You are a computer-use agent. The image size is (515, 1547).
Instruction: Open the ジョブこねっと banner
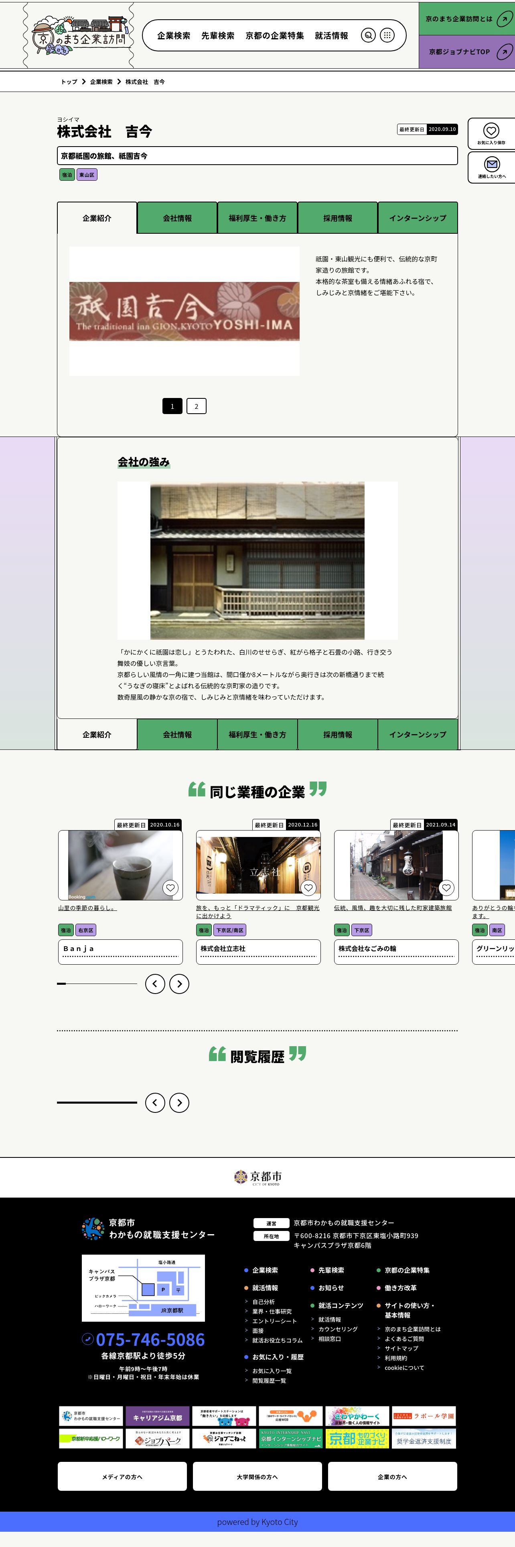[x=224, y=1438]
